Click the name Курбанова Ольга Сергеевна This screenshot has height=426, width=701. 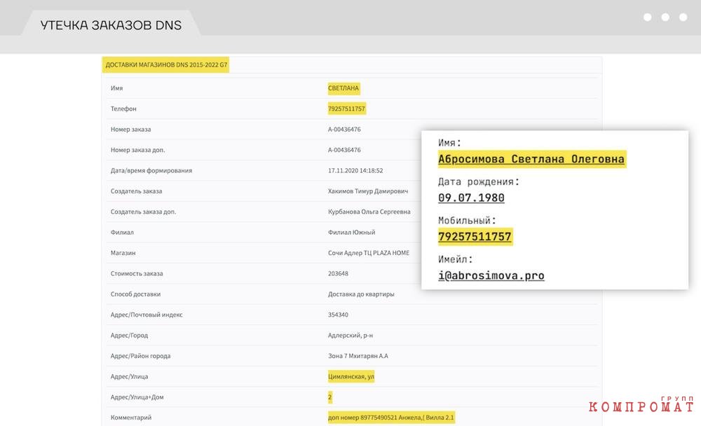369,212
